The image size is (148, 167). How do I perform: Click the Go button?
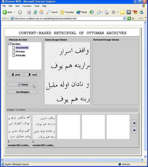tap(131, 18)
